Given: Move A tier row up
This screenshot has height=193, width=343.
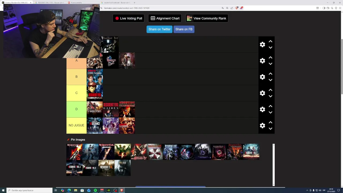Looking at the screenshot, I should (270, 58).
